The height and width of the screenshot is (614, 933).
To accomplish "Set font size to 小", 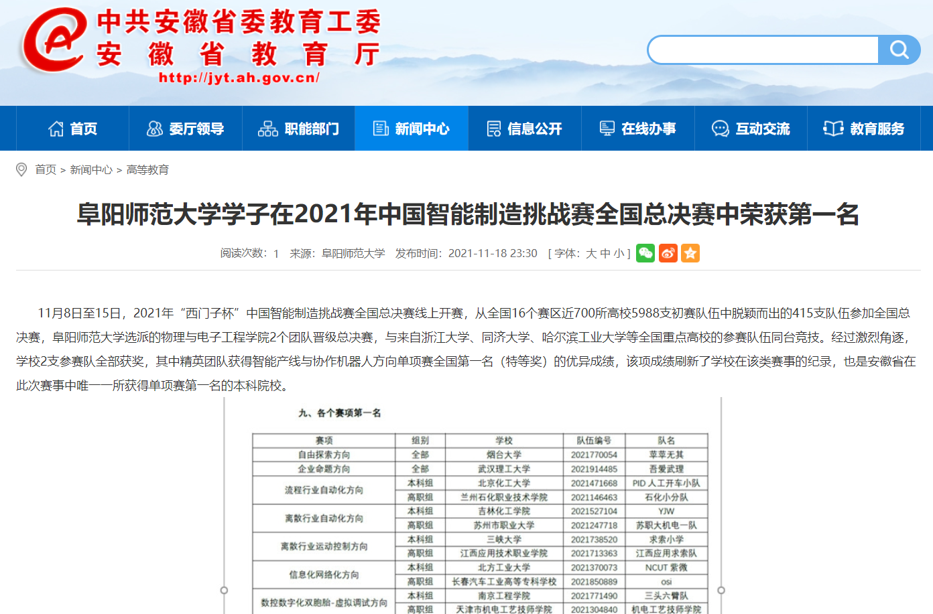I will click(618, 254).
